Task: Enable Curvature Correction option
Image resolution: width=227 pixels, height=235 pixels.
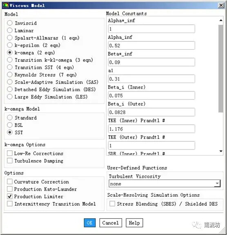Action: (10, 182)
